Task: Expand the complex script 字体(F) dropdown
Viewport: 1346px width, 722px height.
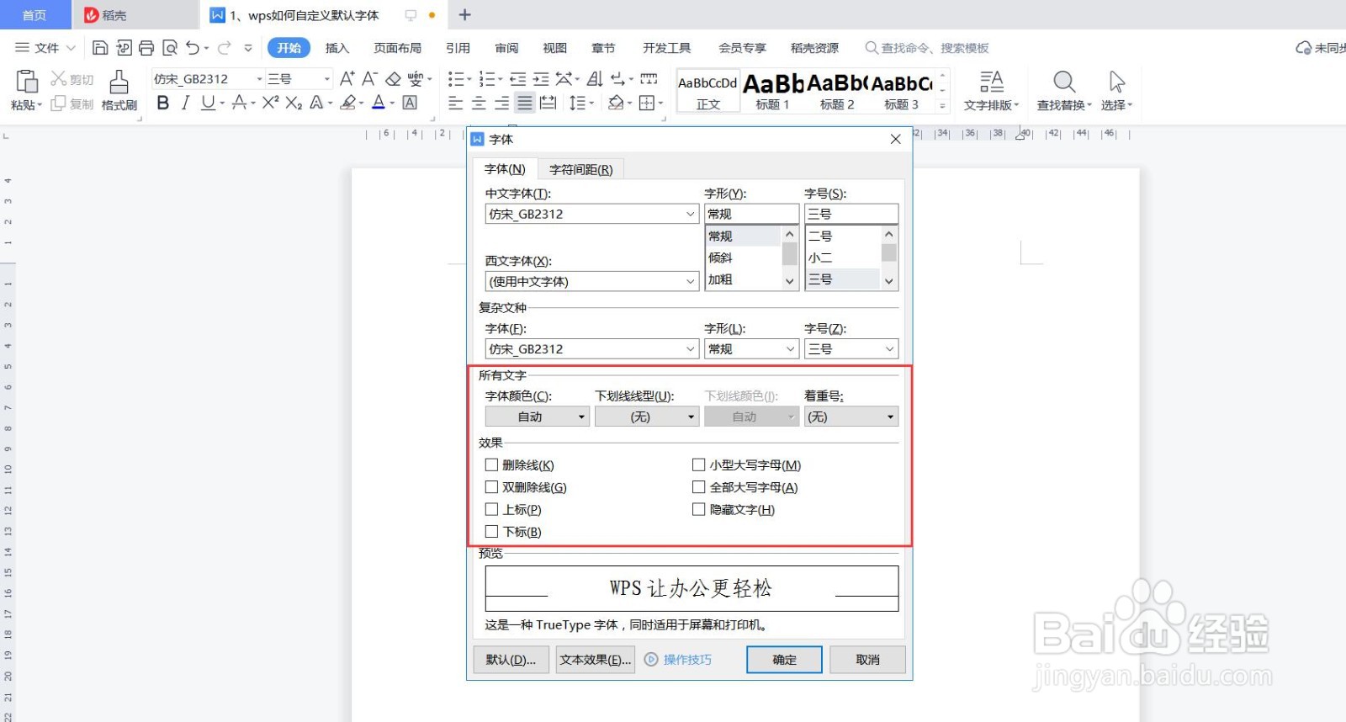Action: [x=591, y=348]
